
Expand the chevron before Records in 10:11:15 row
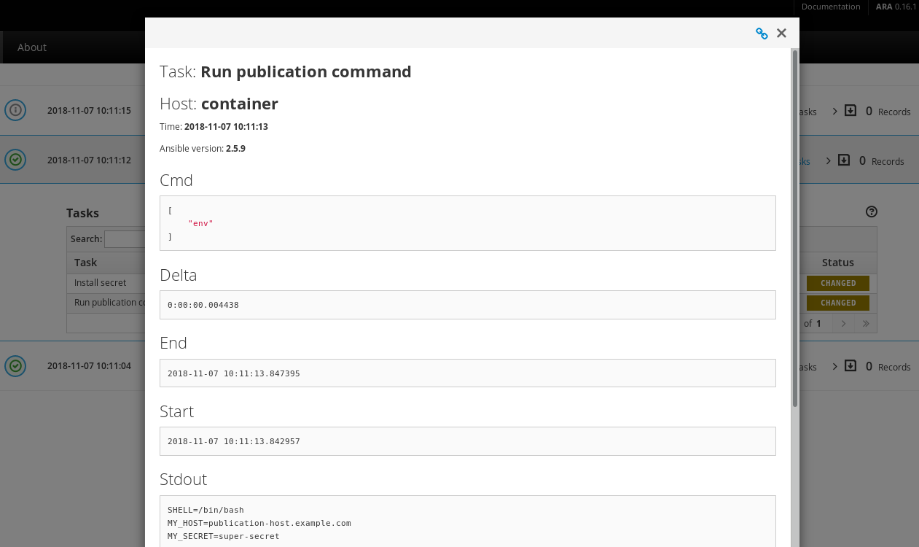[x=834, y=111]
